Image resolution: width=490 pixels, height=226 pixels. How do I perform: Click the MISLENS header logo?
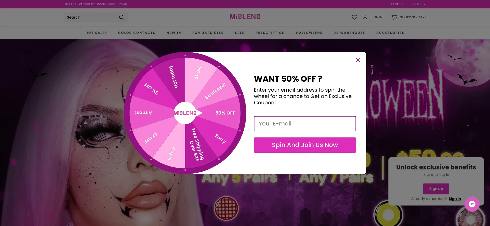point(245,17)
